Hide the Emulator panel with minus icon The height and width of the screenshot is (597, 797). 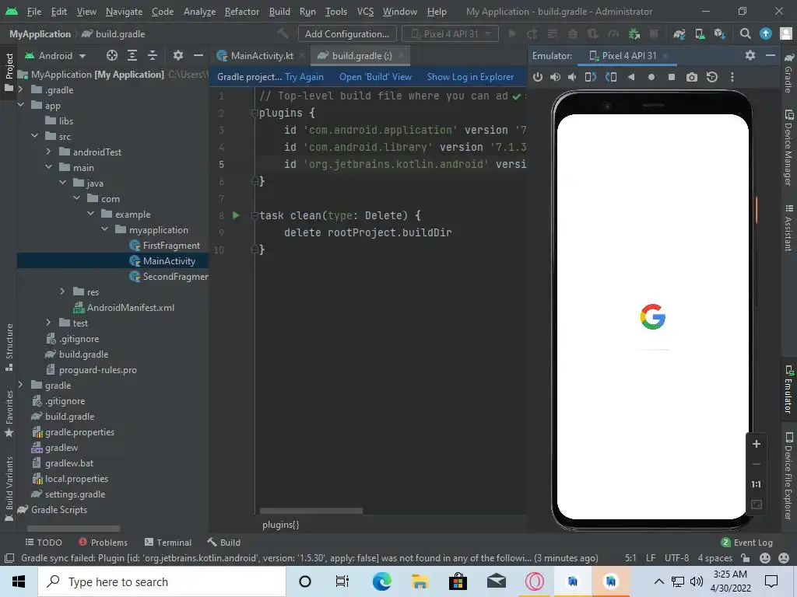click(x=771, y=55)
